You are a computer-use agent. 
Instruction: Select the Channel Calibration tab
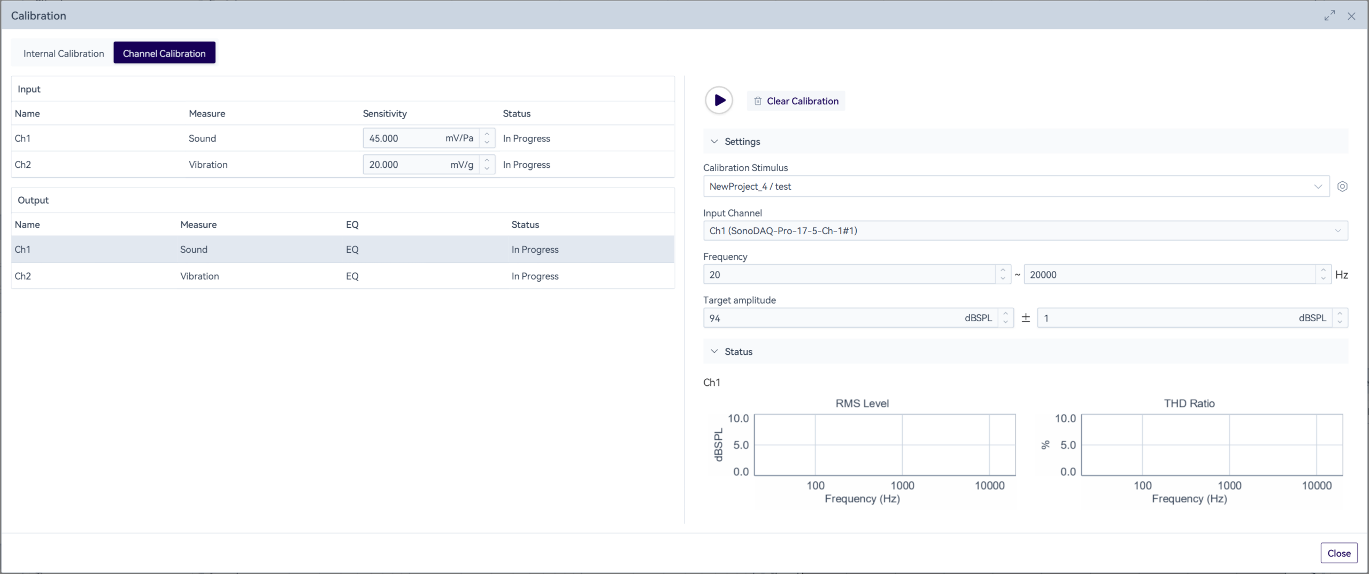(x=164, y=53)
